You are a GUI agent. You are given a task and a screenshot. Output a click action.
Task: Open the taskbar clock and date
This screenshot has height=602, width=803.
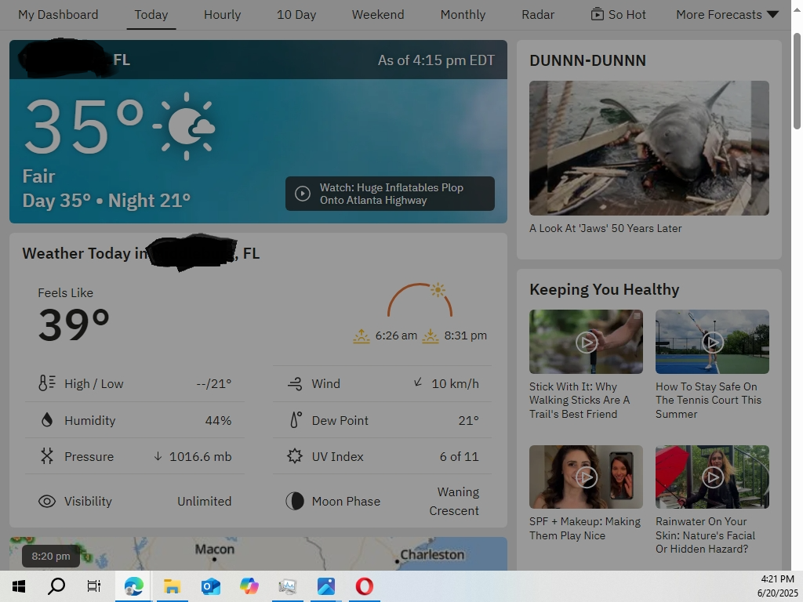tap(777, 586)
